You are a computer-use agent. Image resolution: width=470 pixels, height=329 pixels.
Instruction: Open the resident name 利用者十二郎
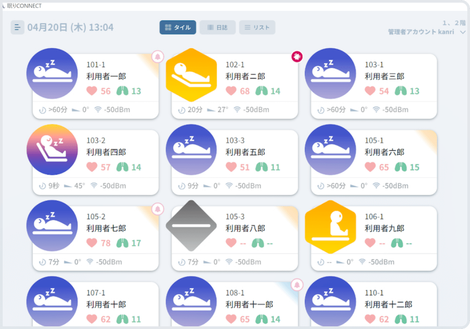(388, 305)
